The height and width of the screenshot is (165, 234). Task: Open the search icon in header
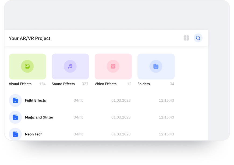(198, 38)
